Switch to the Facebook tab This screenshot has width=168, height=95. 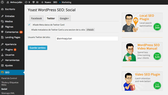point(36,18)
